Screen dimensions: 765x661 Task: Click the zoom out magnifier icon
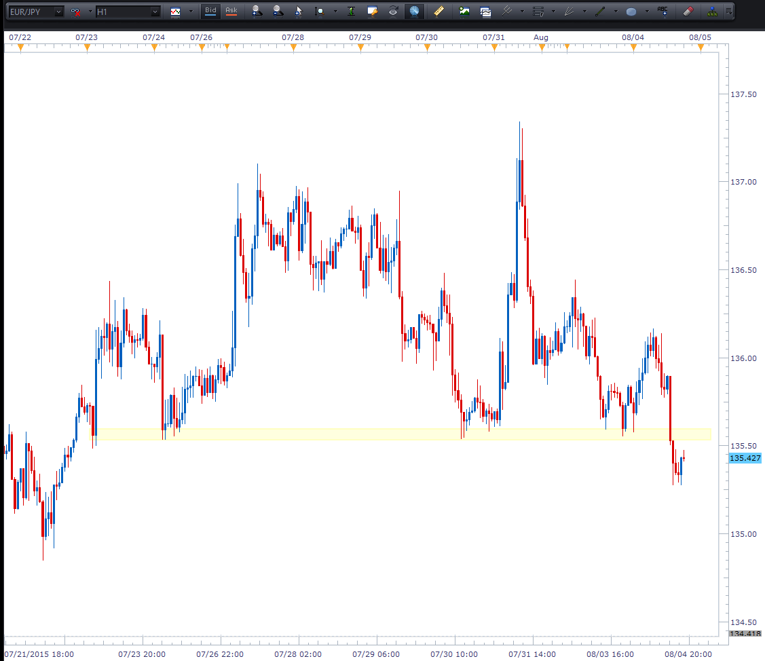click(277, 12)
